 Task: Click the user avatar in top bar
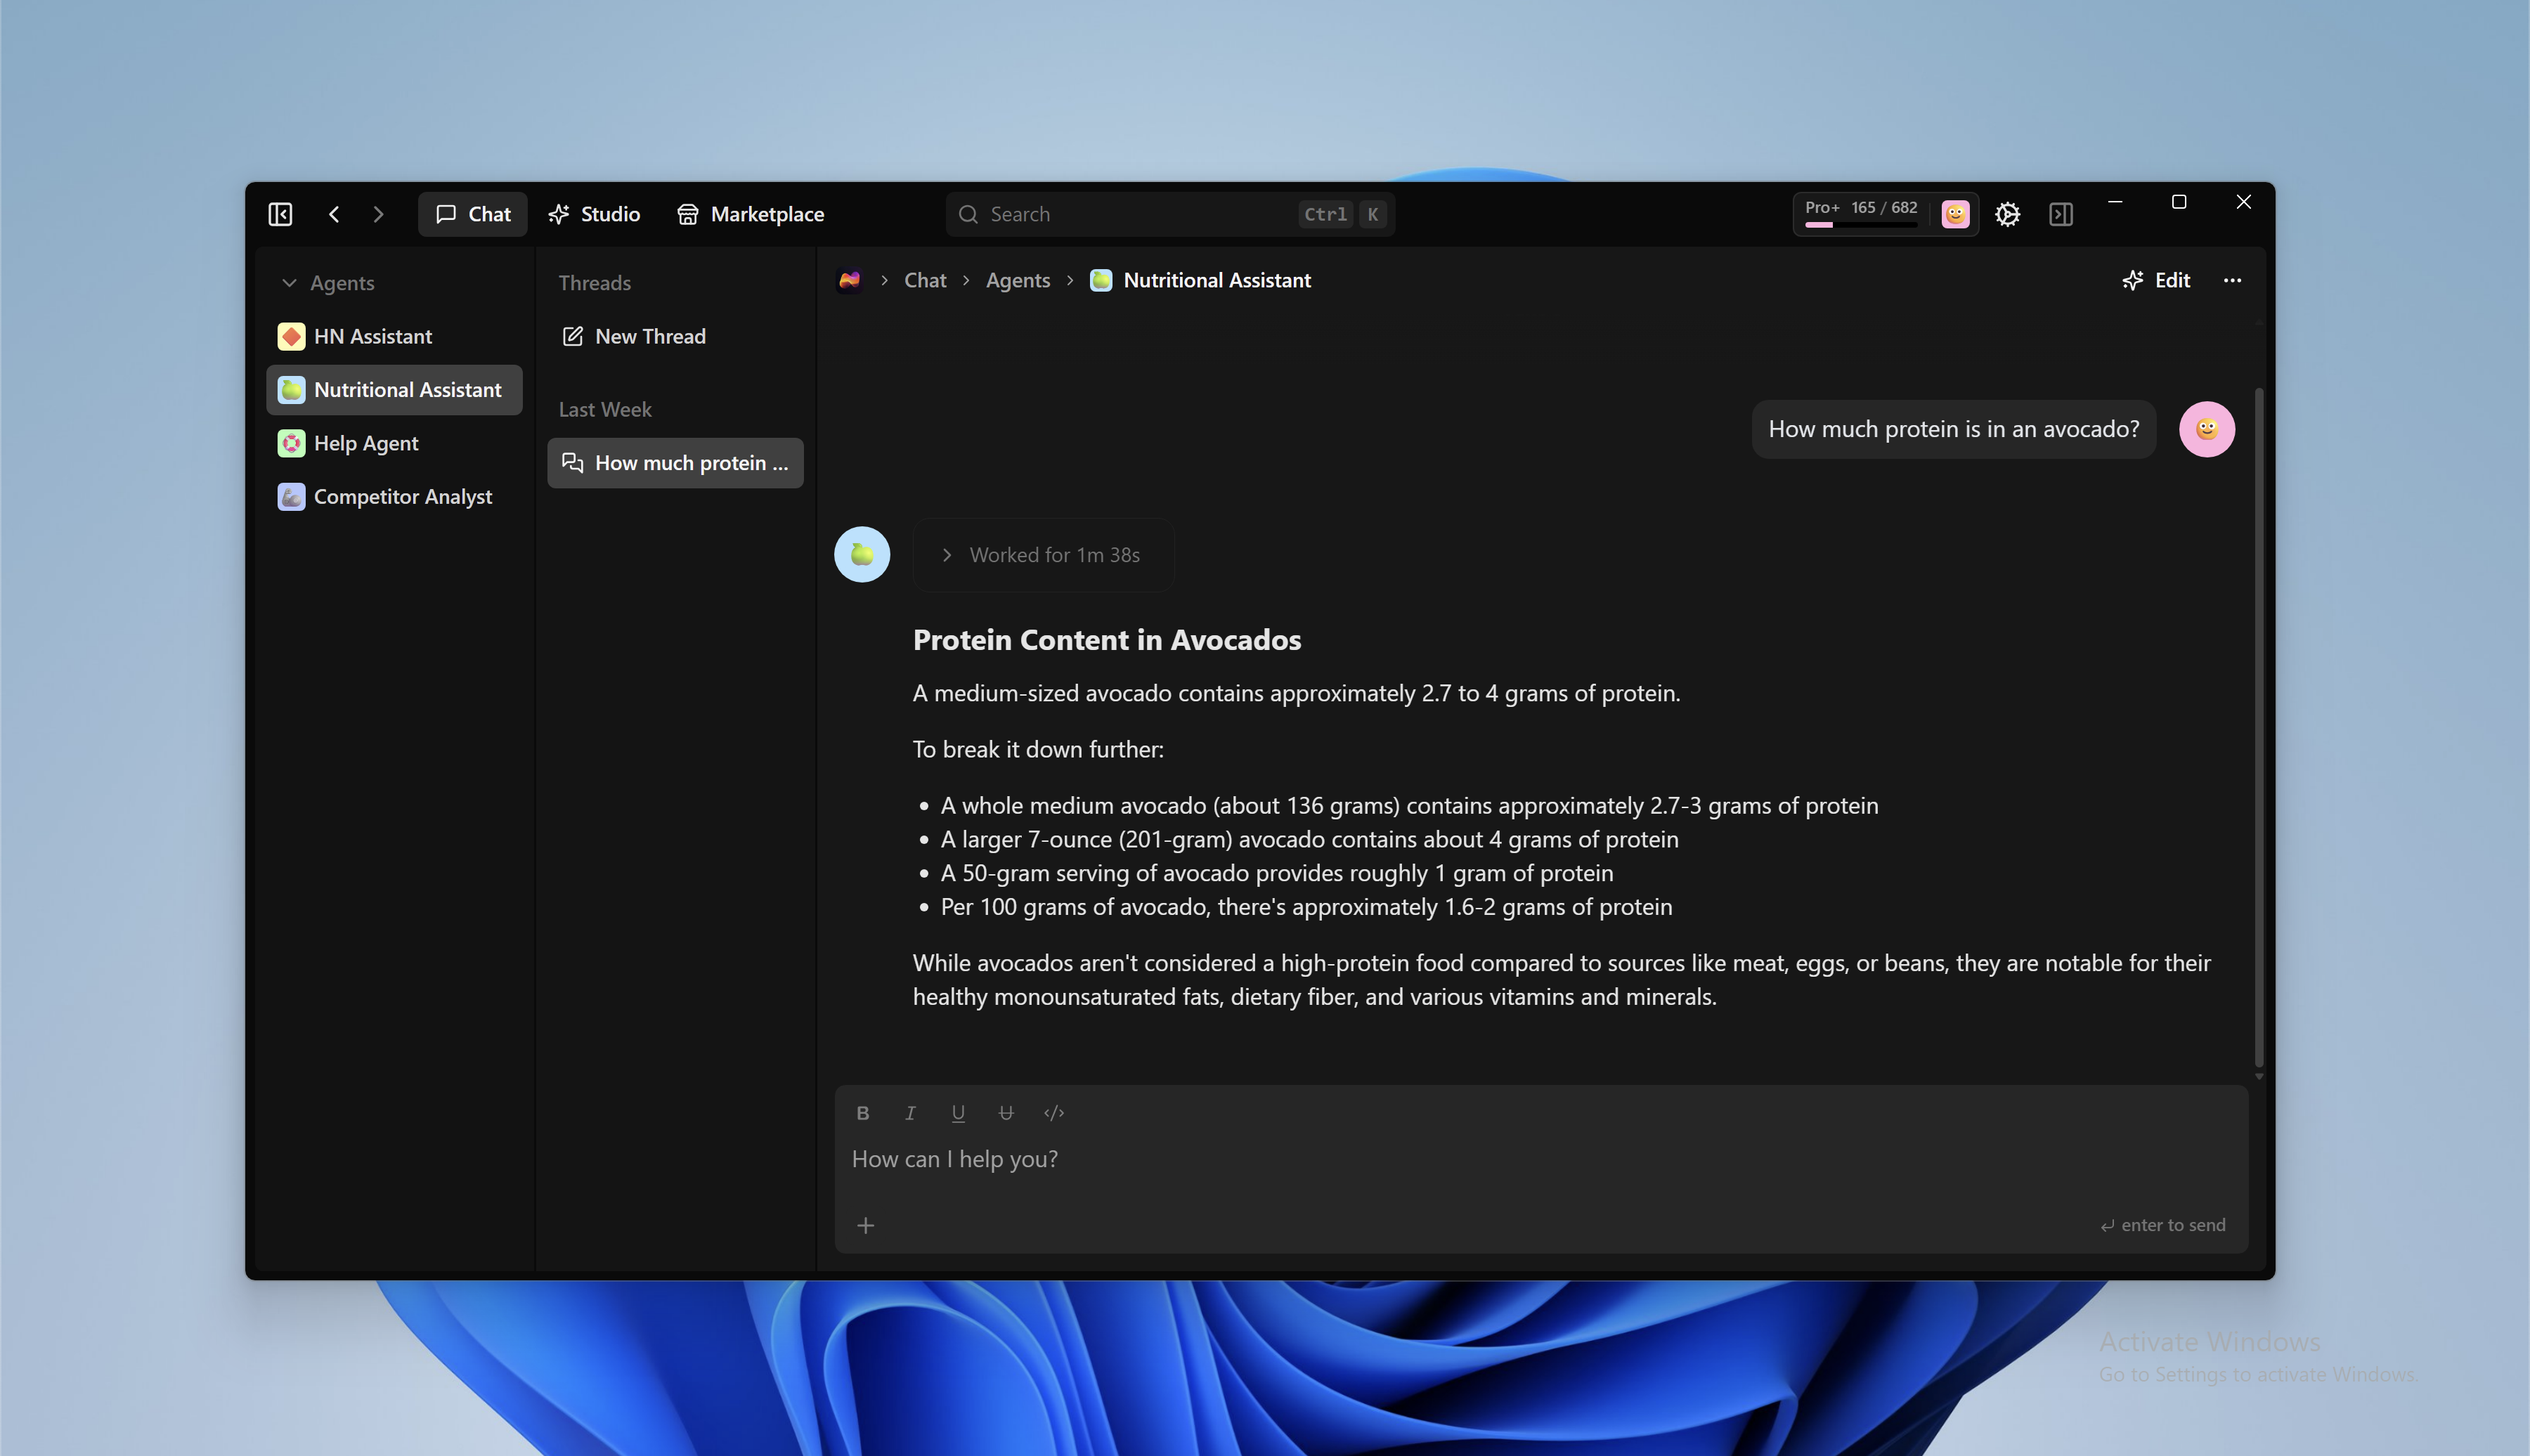[1955, 214]
